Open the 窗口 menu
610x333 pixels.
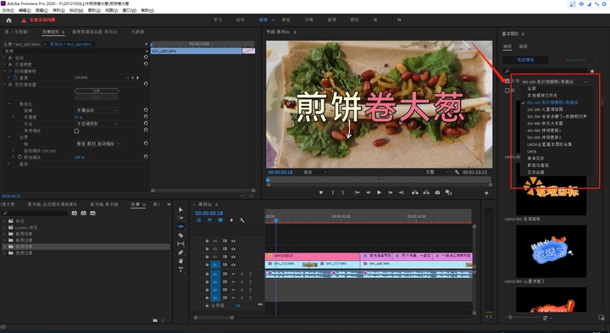click(130, 10)
